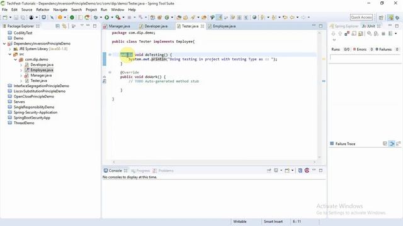
Task: Open the Window menu
Action: (x=118, y=10)
